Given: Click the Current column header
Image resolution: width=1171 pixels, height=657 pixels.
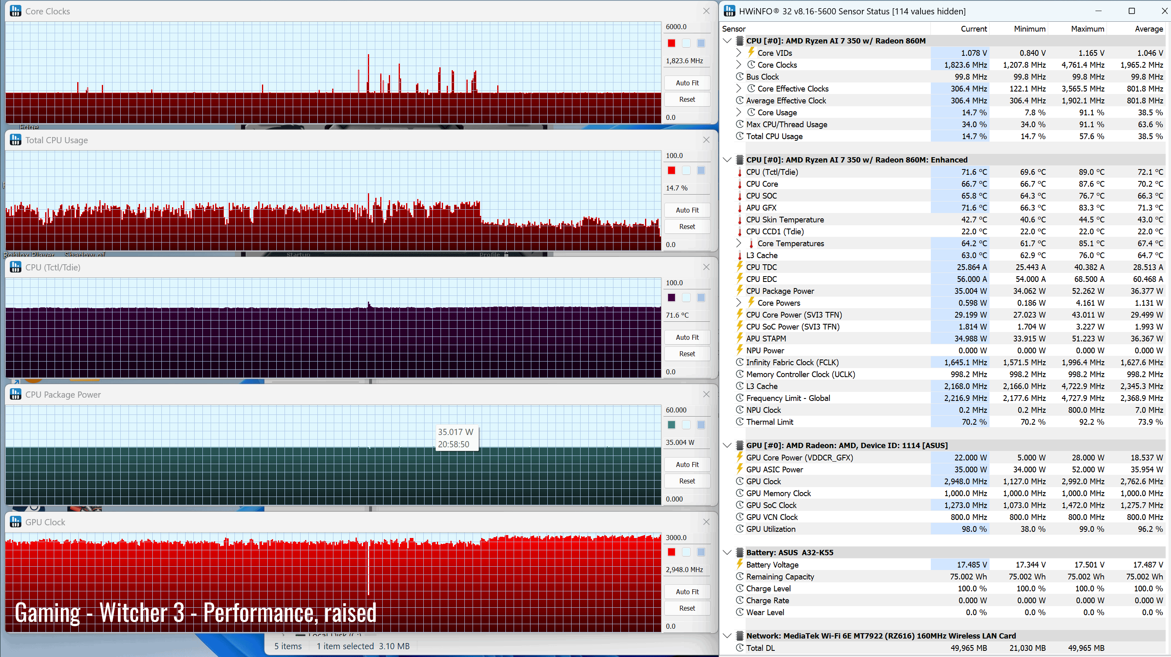Looking at the screenshot, I should click(x=973, y=29).
